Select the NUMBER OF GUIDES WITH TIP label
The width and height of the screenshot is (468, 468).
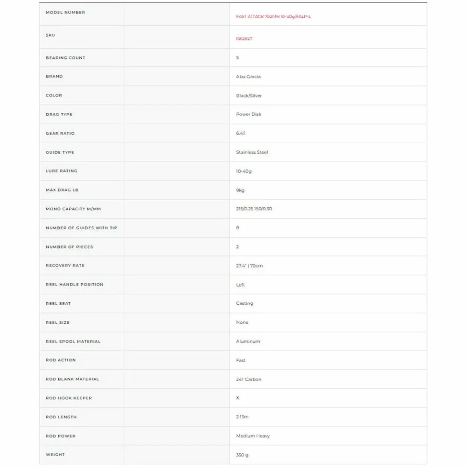(81, 228)
